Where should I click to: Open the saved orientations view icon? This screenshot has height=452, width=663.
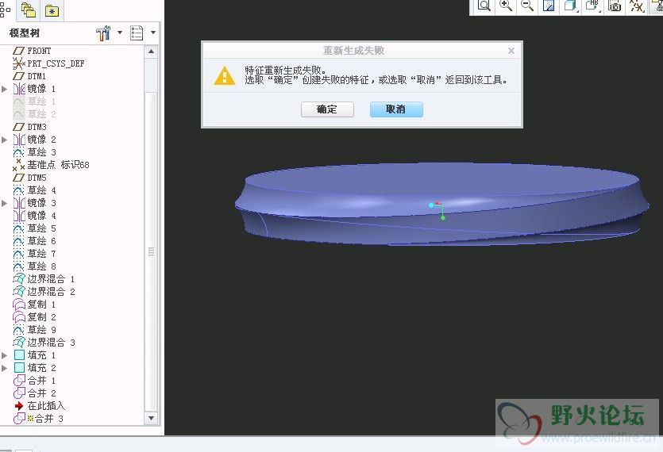click(592, 6)
